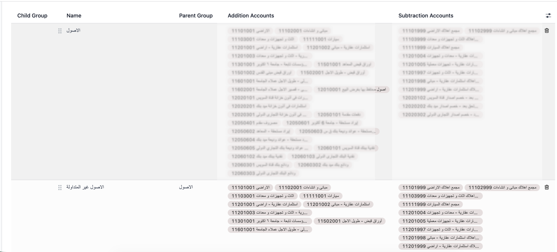Click the Subtraction Accounts column header
The height and width of the screenshot is (252, 557).
pyautogui.click(x=426, y=15)
